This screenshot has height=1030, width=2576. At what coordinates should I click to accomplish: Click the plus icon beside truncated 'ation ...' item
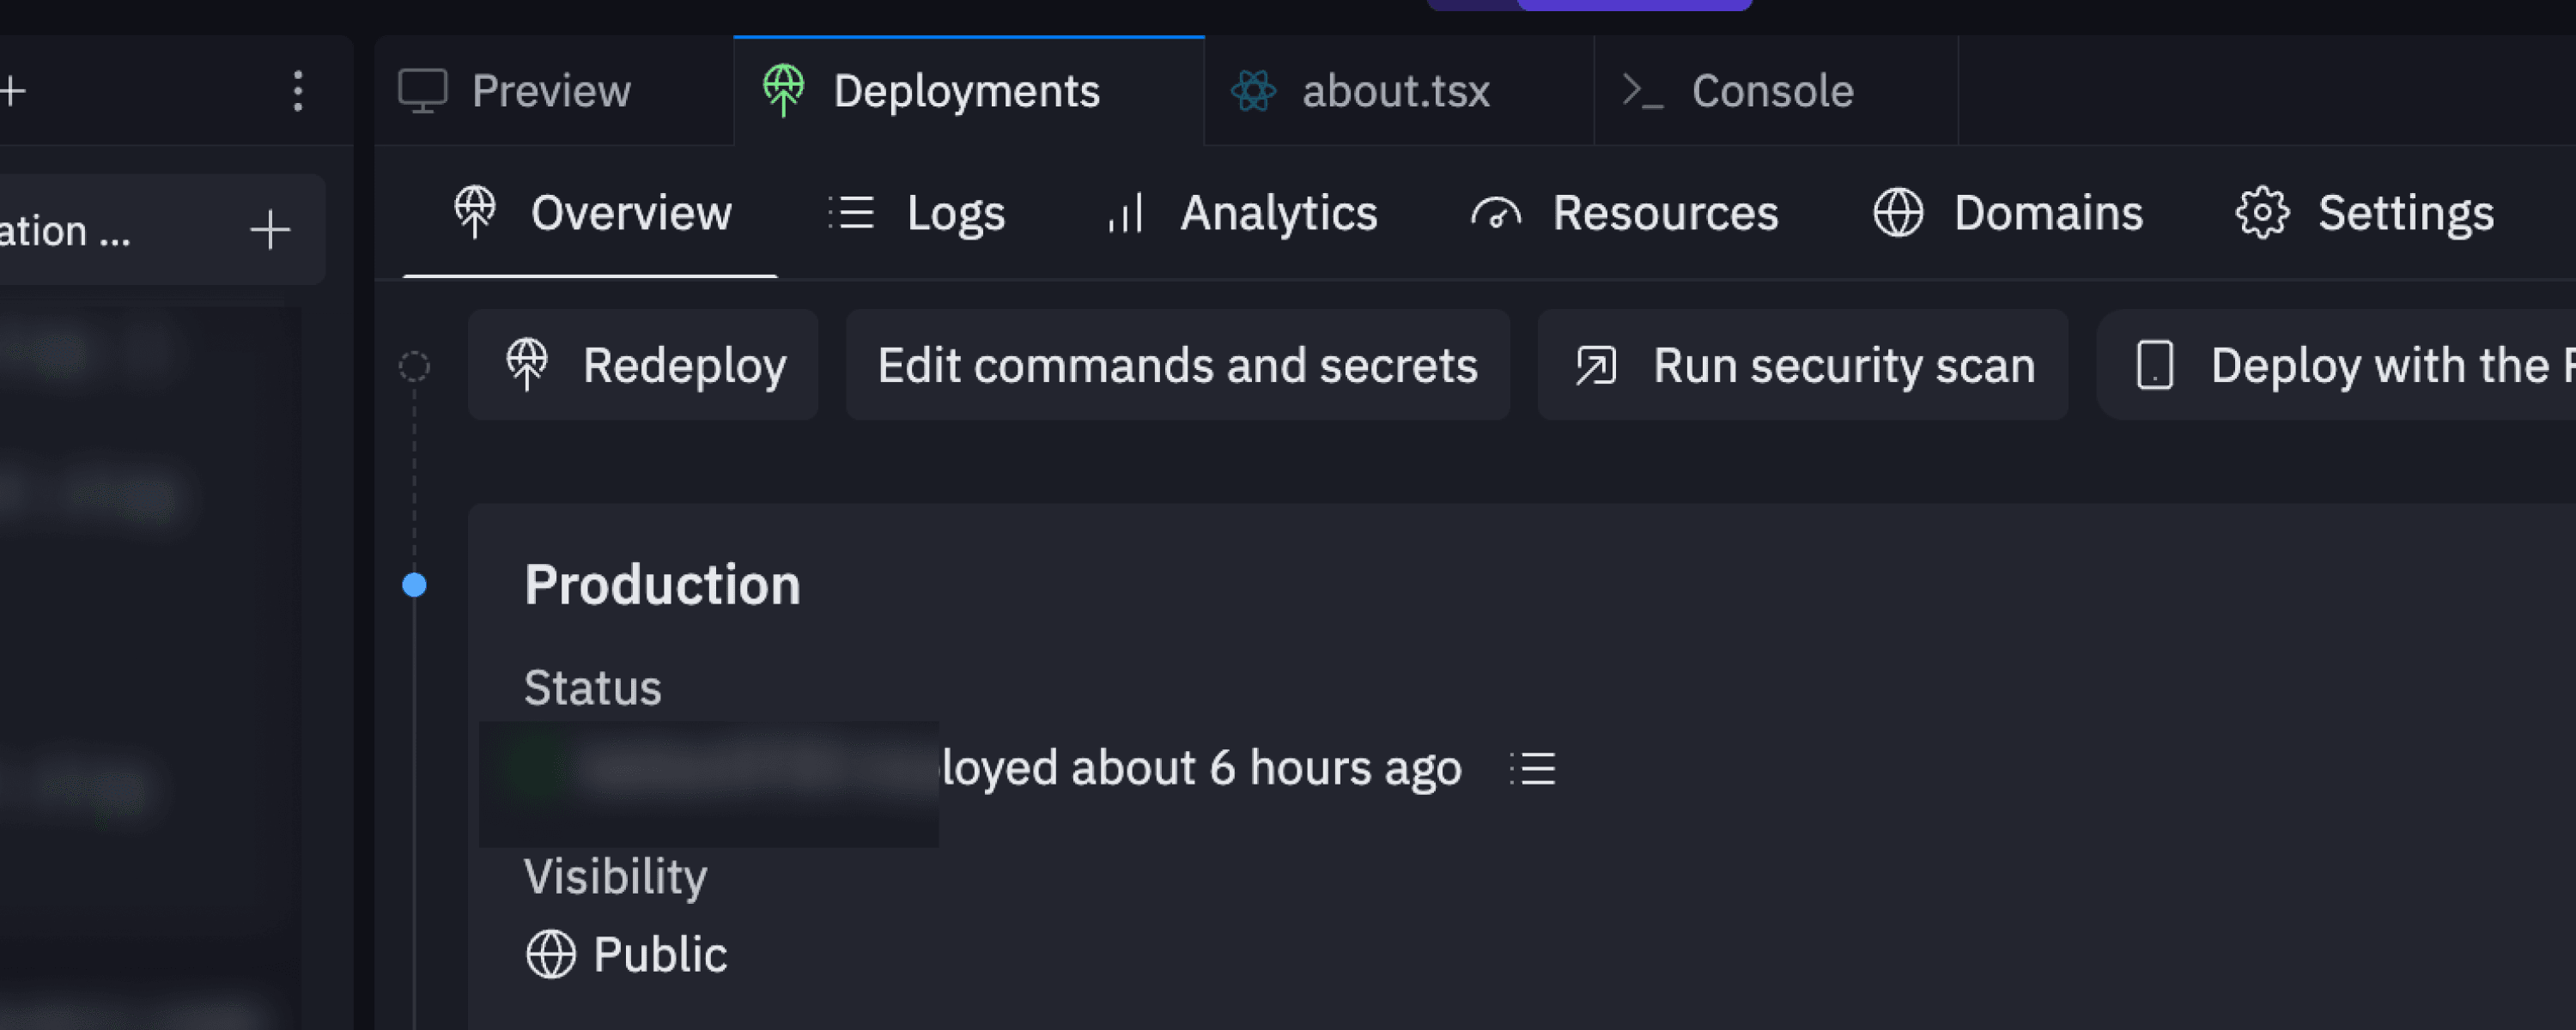click(x=269, y=230)
